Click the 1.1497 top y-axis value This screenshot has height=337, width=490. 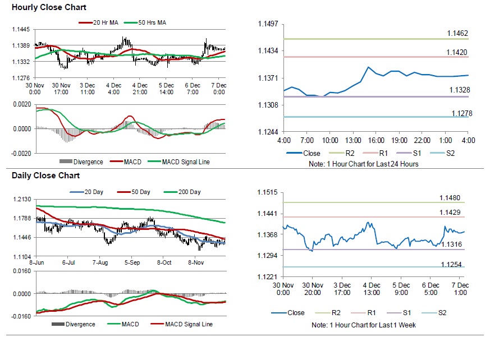[269, 24]
